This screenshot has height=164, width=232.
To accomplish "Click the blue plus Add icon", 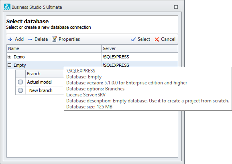I will [x=10, y=39].
